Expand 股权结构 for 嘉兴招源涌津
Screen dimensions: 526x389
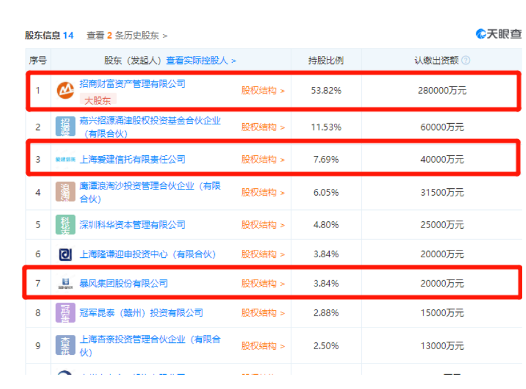click(263, 127)
